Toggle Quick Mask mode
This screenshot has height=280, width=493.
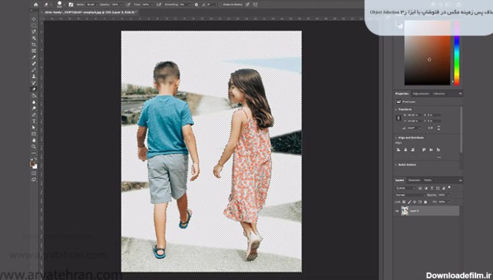(x=34, y=173)
